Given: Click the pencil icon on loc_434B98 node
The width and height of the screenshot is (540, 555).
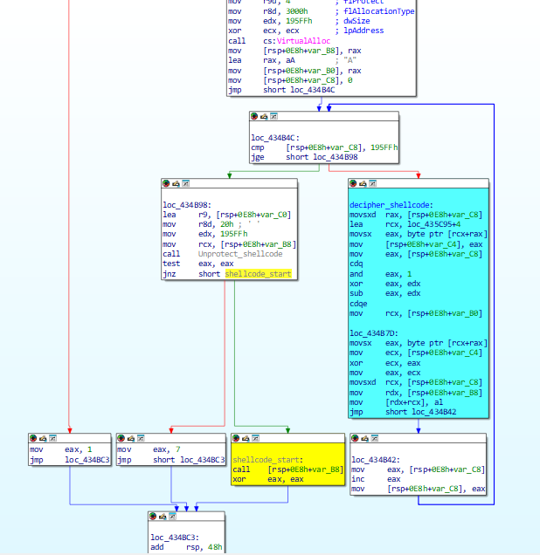Looking at the screenshot, I should (x=177, y=183).
